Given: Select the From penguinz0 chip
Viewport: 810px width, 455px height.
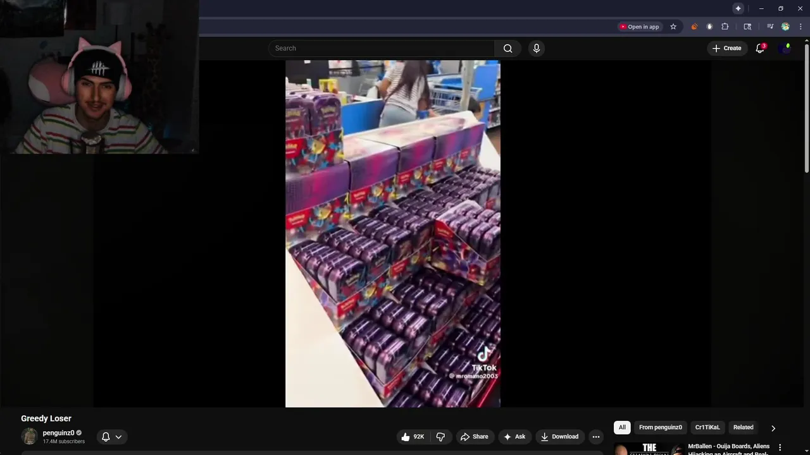Looking at the screenshot, I should click(661, 427).
